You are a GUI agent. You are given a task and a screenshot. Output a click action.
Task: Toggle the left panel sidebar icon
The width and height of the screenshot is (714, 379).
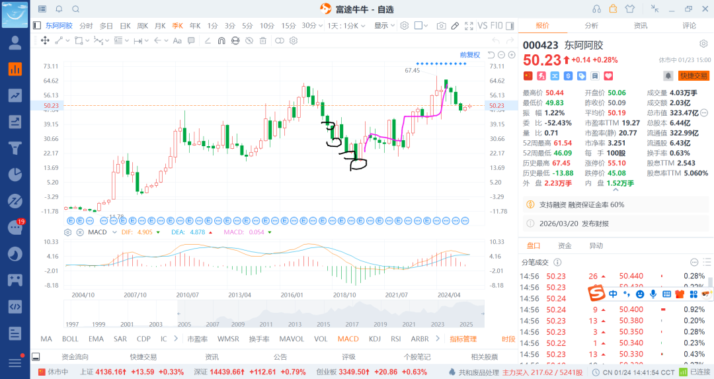click(37, 26)
